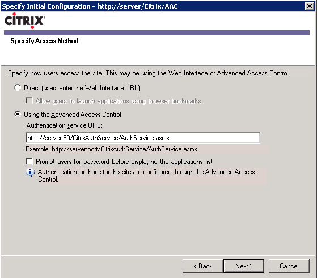Click the "Allow users to launch applications" label text
Viewport: 317px width, 278px height.
coord(119,101)
